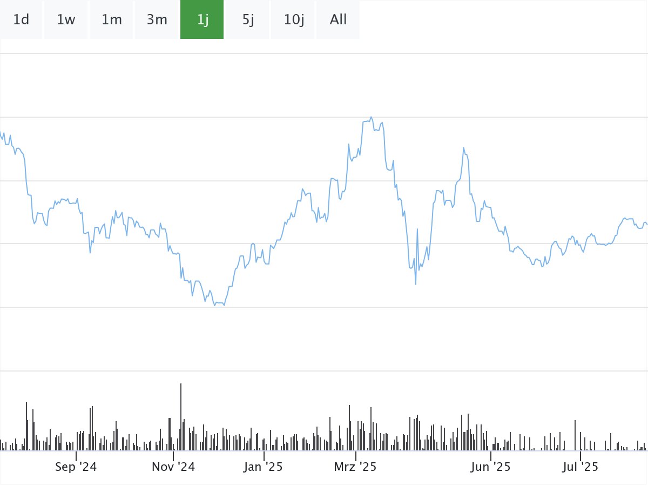Choose the 3m time range
This screenshot has height=486, width=648.
pos(157,20)
